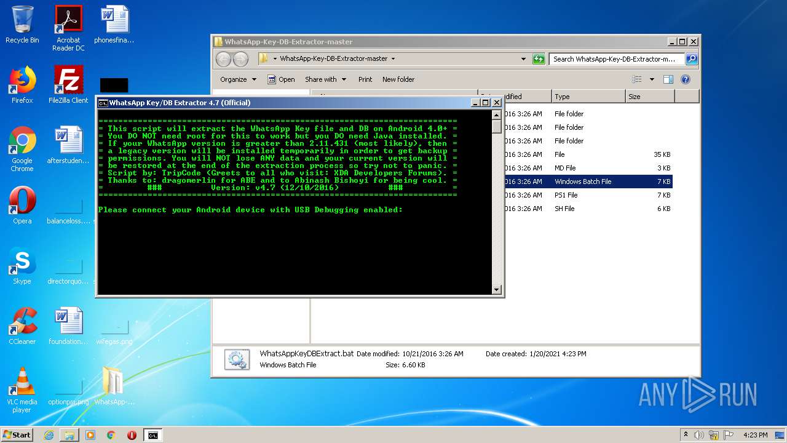The height and width of the screenshot is (443, 787).
Task: Open the Share with menu
Action: 325,79
